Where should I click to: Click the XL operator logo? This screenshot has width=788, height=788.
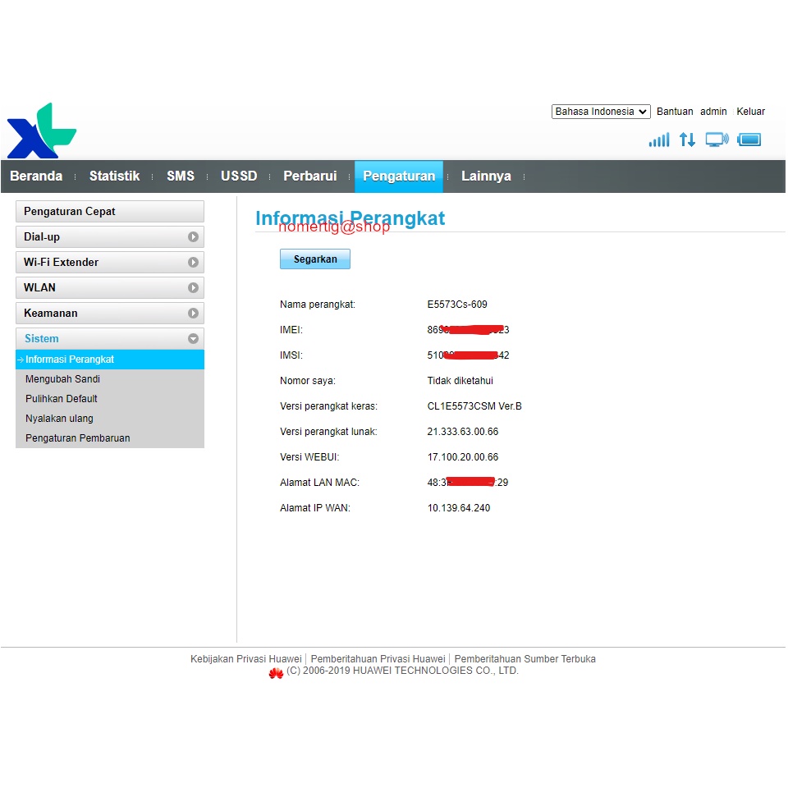pos(41,131)
